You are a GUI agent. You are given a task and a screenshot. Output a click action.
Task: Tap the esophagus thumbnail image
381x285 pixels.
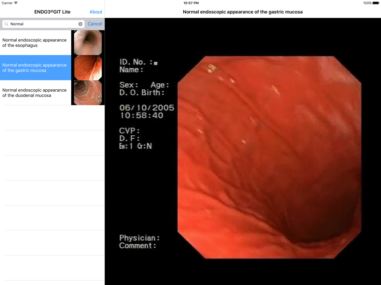tap(88, 43)
